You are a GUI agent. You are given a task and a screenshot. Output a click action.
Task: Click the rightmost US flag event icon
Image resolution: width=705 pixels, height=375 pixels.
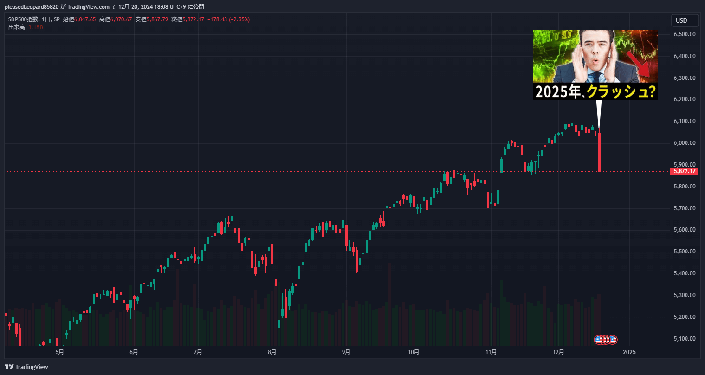pos(613,340)
